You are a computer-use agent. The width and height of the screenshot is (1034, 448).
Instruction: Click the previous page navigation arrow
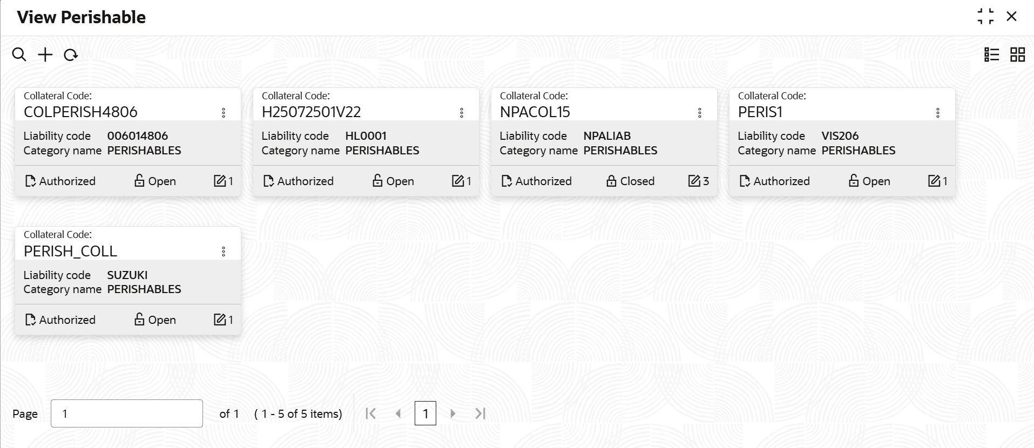click(x=398, y=413)
